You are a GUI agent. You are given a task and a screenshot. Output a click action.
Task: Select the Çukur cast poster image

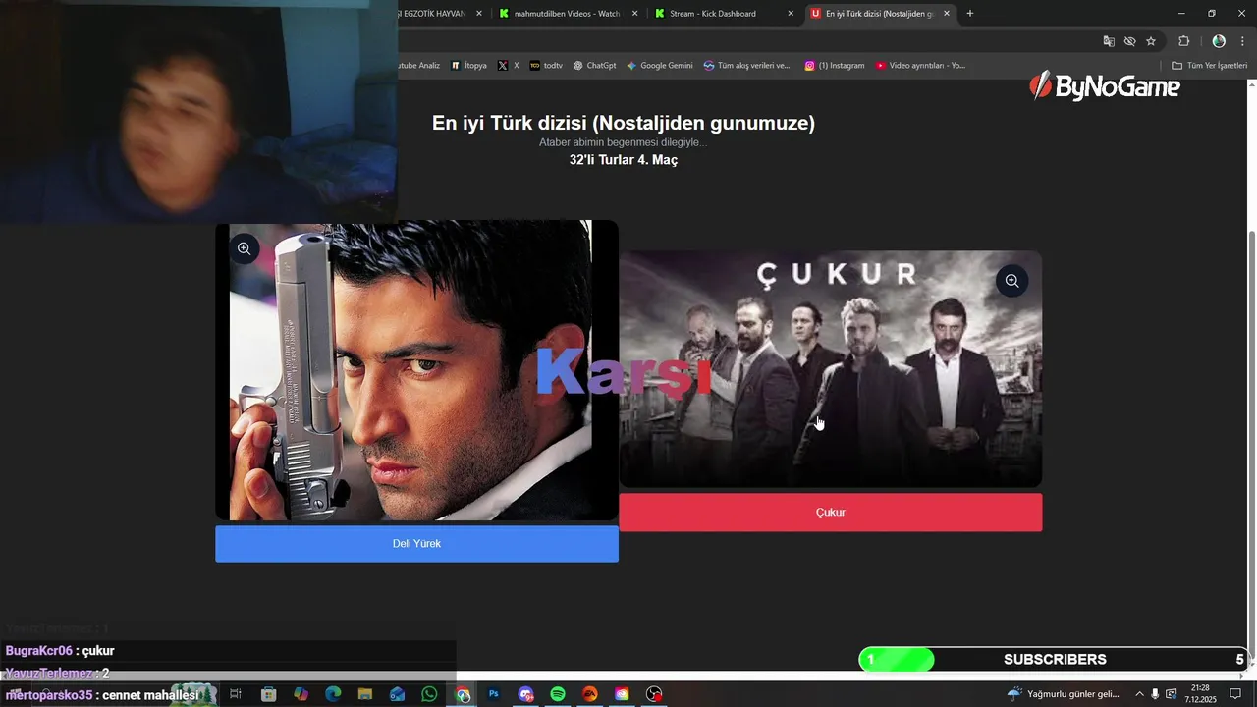tap(830, 369)
